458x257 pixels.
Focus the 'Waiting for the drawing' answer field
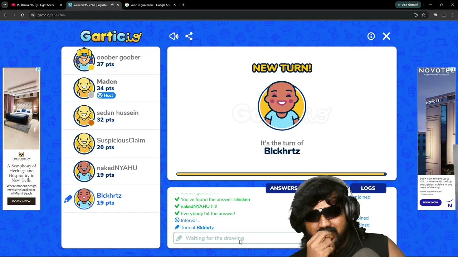(x=237, y=238)
